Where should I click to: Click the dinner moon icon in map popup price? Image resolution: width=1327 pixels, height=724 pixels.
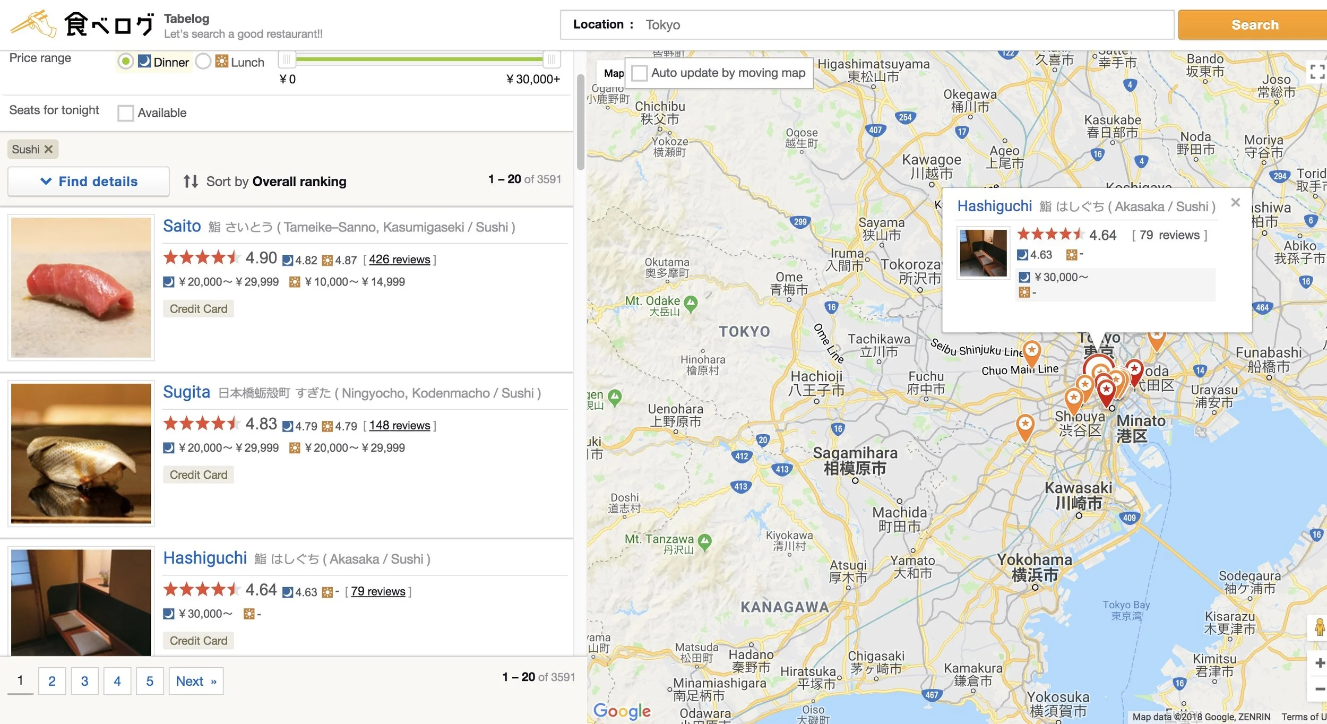(x=1024, y=277)
